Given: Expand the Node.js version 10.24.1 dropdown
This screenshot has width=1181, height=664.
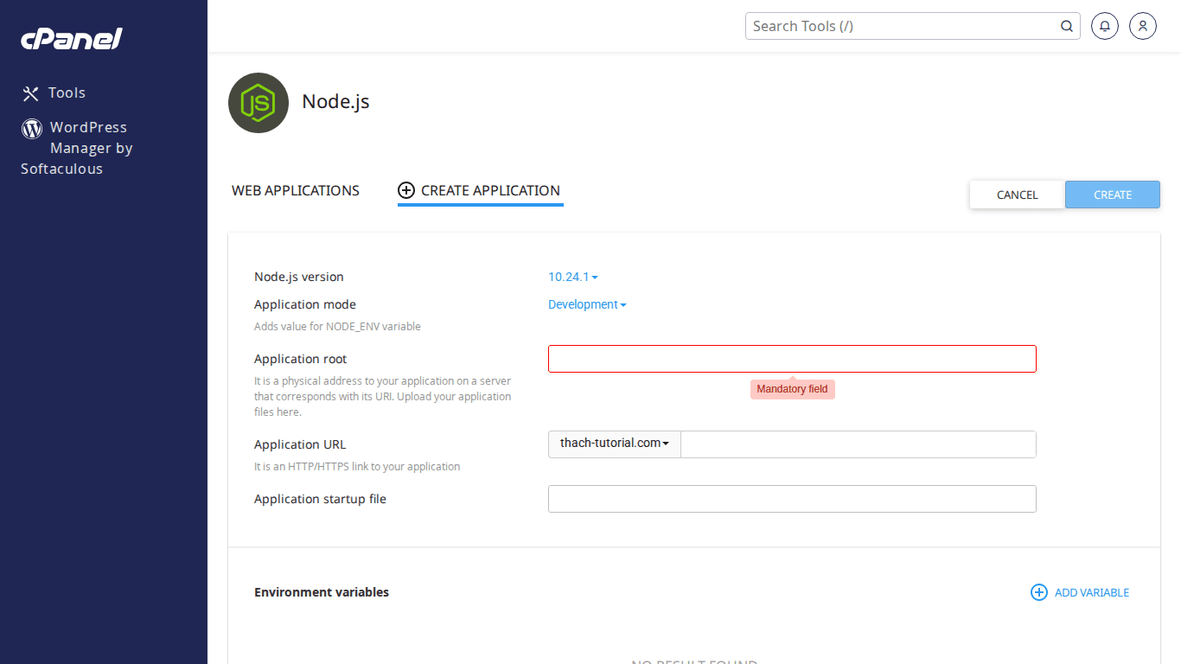Looking at the screenshot, I should click(572, 278).
